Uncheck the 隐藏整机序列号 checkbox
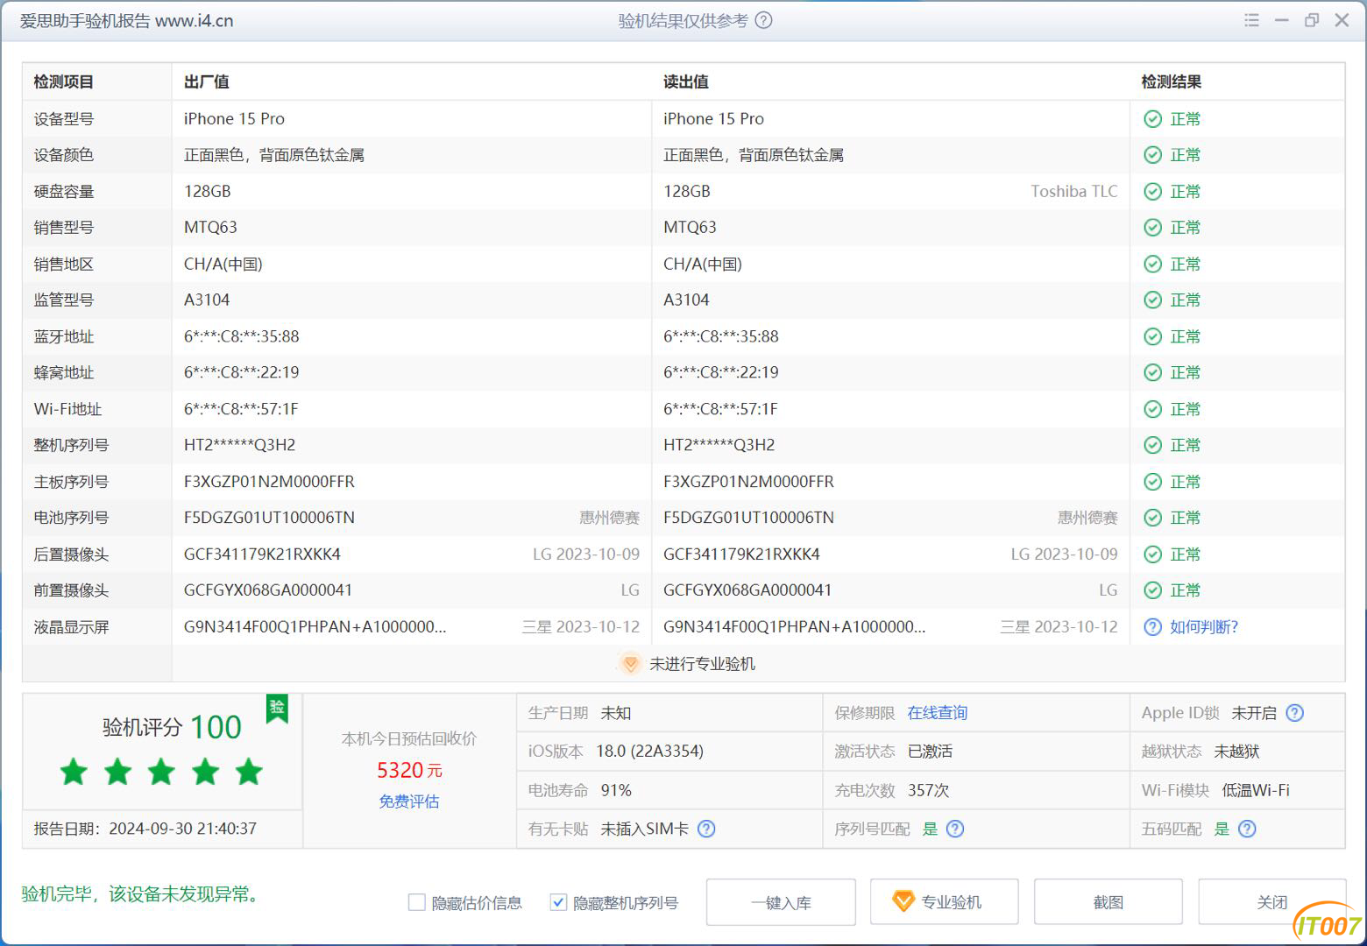1367x946 pixels. tap(558, 902)
